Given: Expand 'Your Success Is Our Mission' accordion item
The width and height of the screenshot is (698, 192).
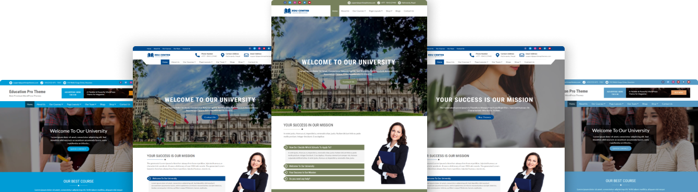Looking at the screenshot, I should (x=323, y=172).
